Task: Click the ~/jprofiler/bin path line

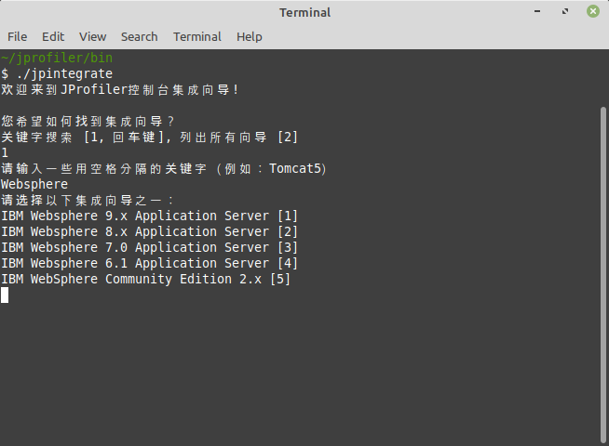Action: pyautogui.click(x=57, y=58)
